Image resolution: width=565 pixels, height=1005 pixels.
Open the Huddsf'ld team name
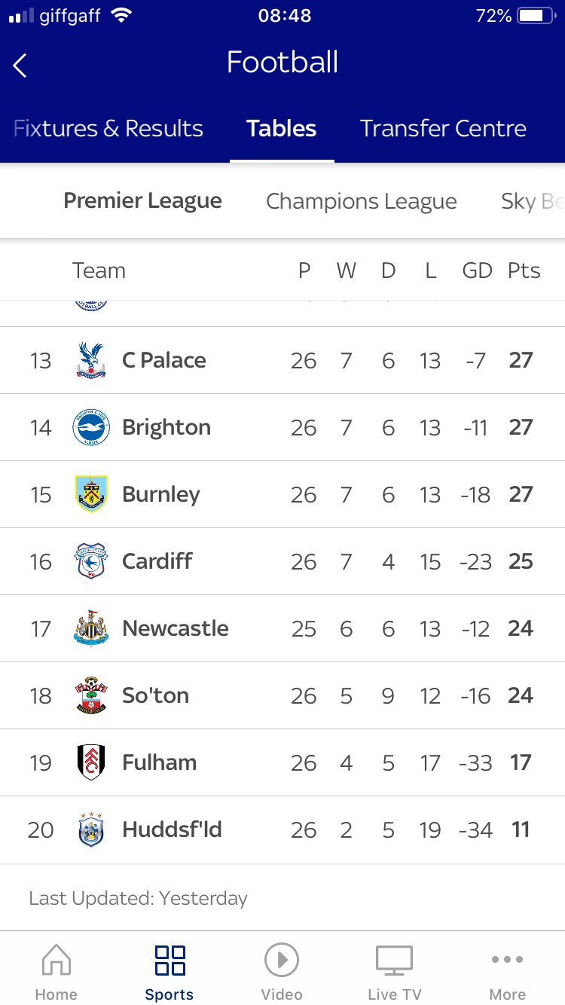pyautogui.click(x=172, y=829)
